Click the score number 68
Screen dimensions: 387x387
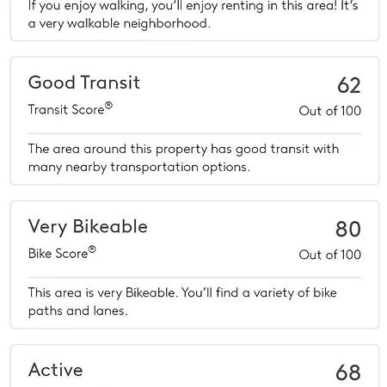pos(348,372)
